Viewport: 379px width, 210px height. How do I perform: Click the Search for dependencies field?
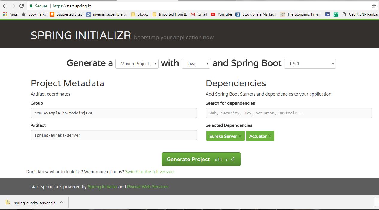point(289,113)
